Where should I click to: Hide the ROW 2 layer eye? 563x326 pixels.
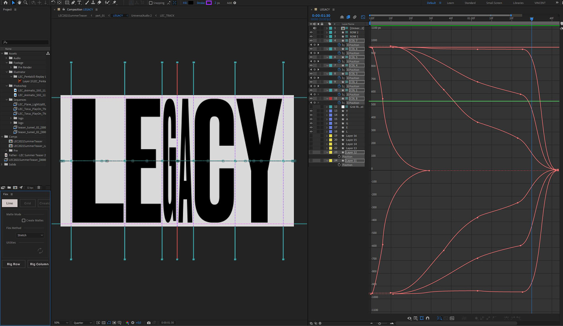click(x=311, y=32)
